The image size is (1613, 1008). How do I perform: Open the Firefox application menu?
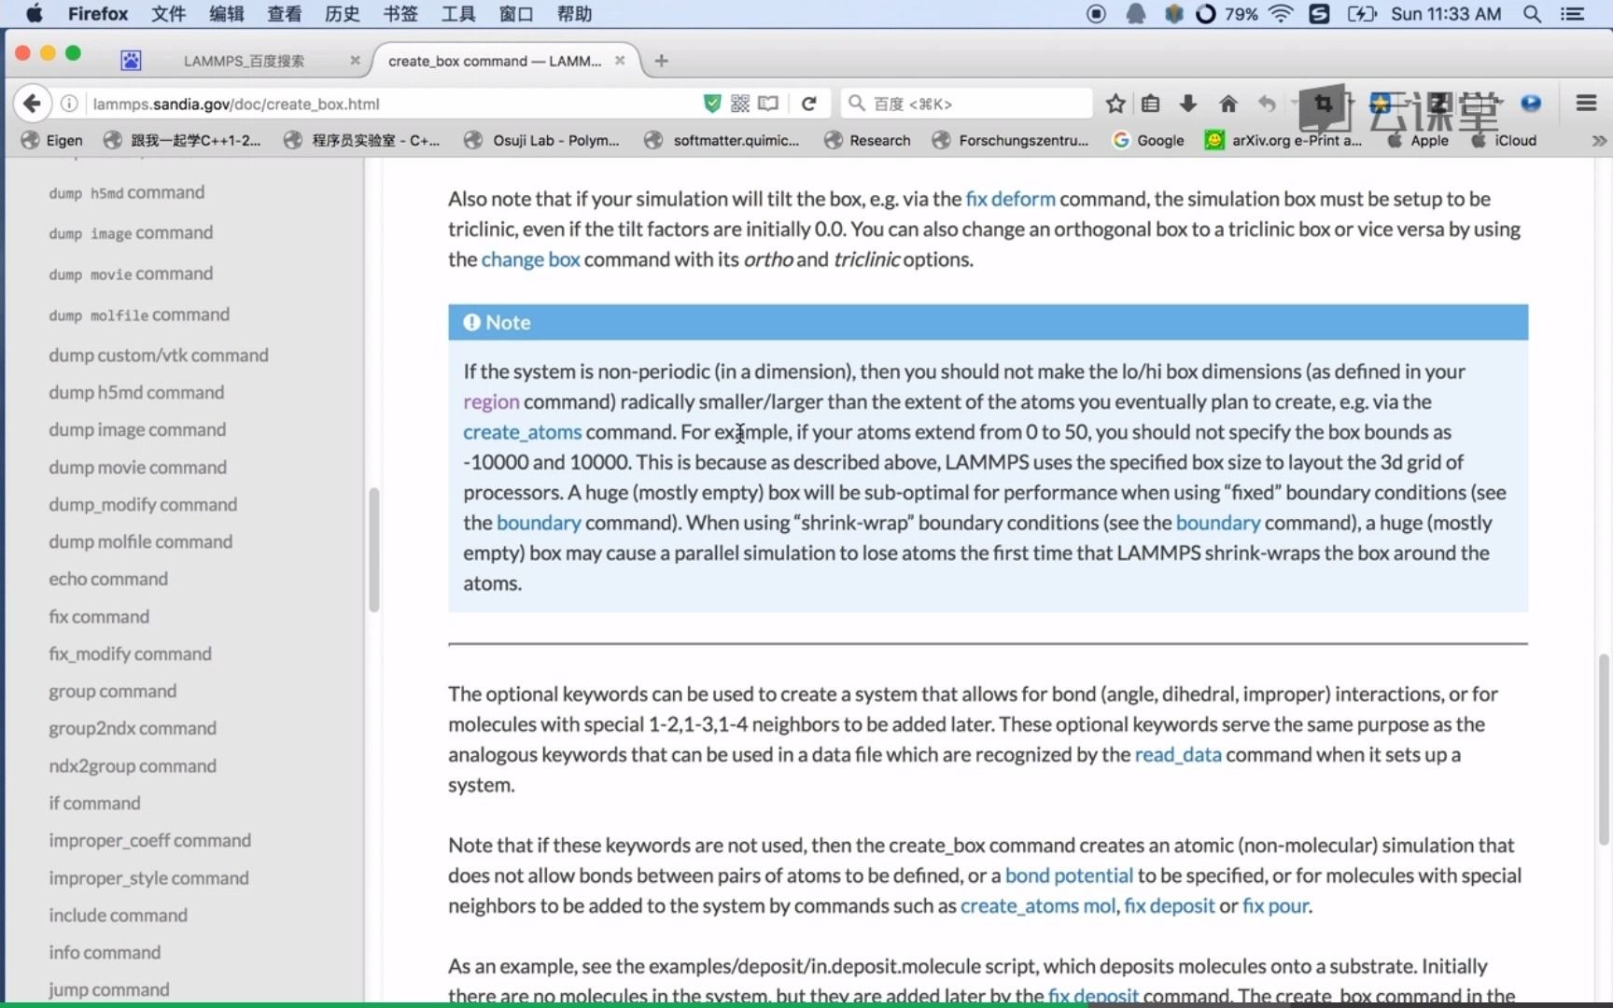98,14
